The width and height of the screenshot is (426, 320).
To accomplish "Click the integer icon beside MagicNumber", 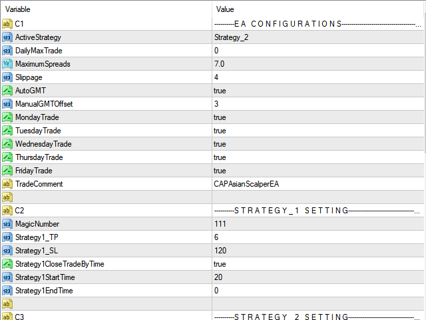I will tap(7, 224).
